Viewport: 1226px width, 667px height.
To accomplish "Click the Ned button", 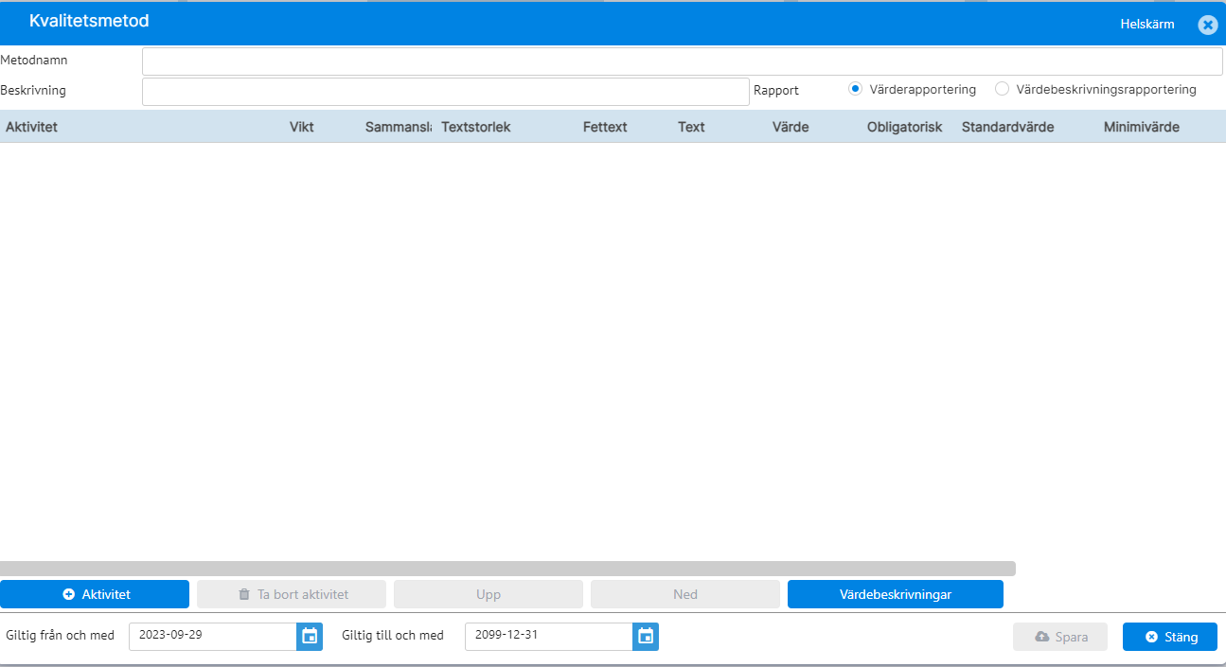I will [685, 594].
